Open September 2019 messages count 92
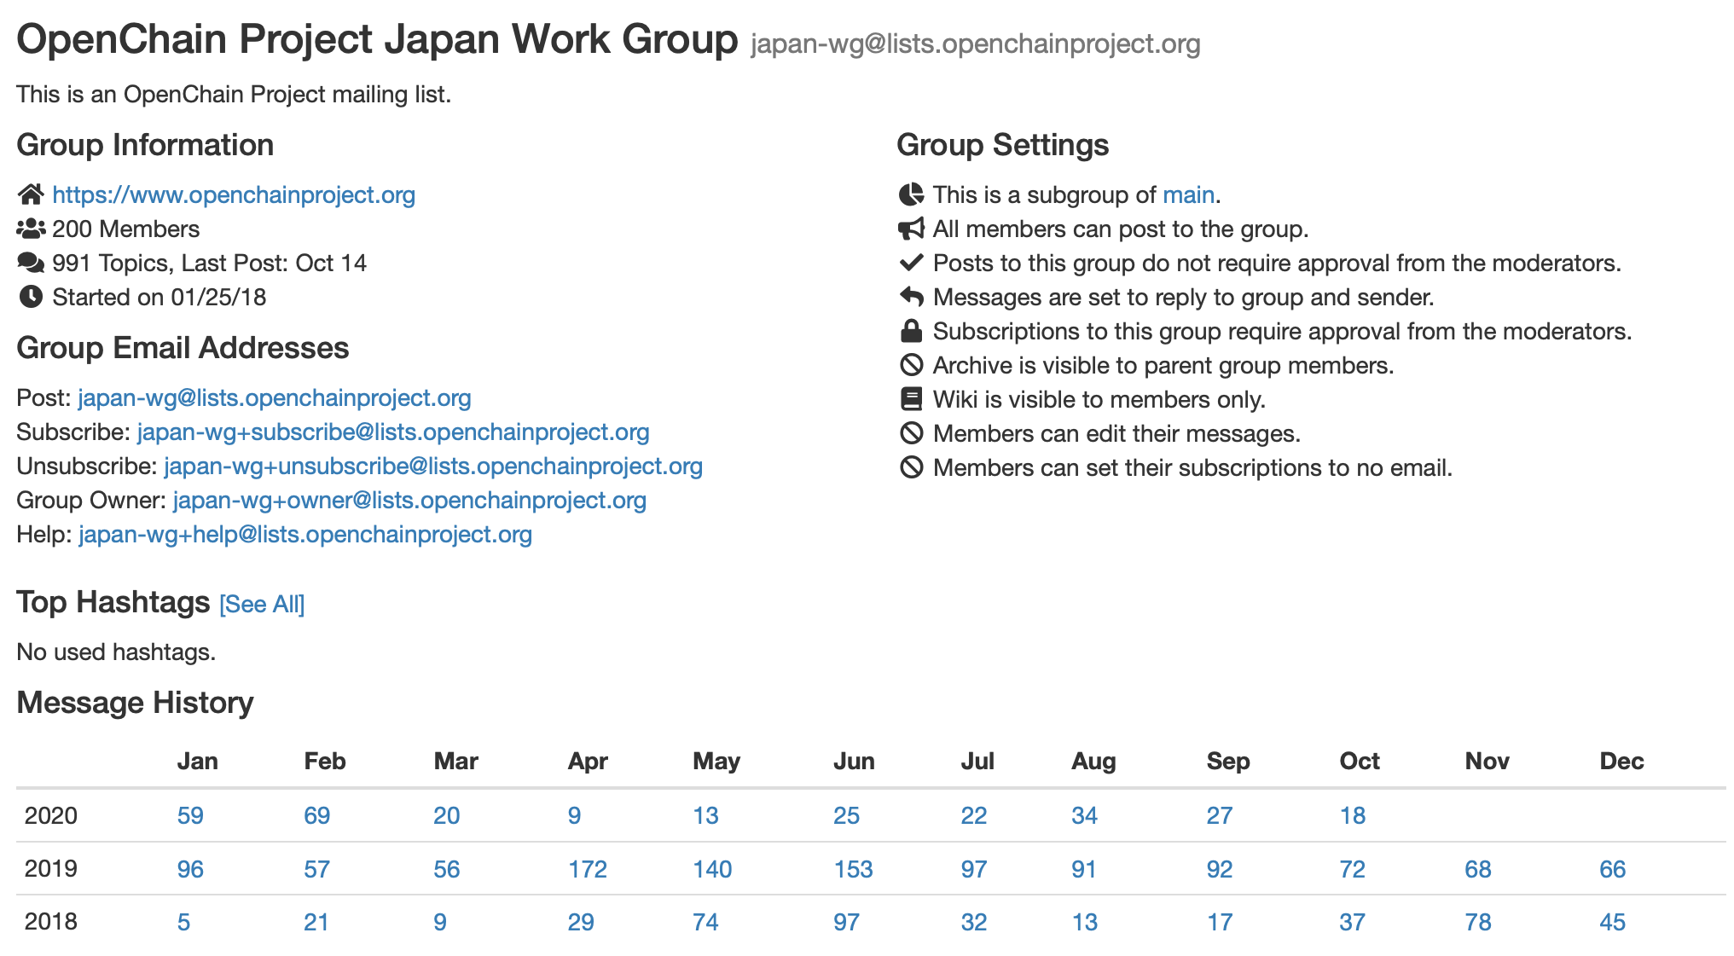1734x956 pixels. pos(1220,870)
